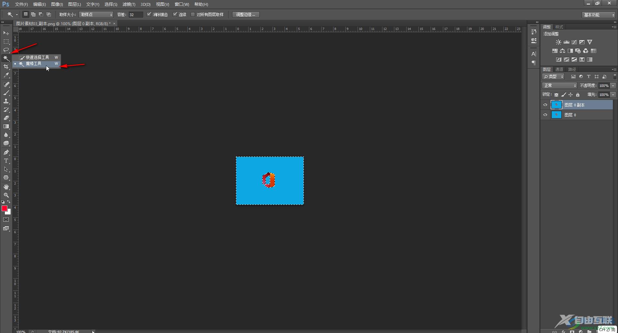
Task: Open the blend mode 正常 dropdown
Action: (x=560, y=86)
